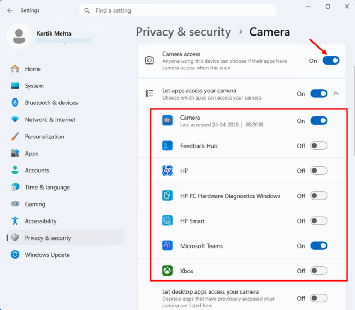Click the Time & language globe icon
The height and width of the screenshot is (310, 355).
(15, 187)
